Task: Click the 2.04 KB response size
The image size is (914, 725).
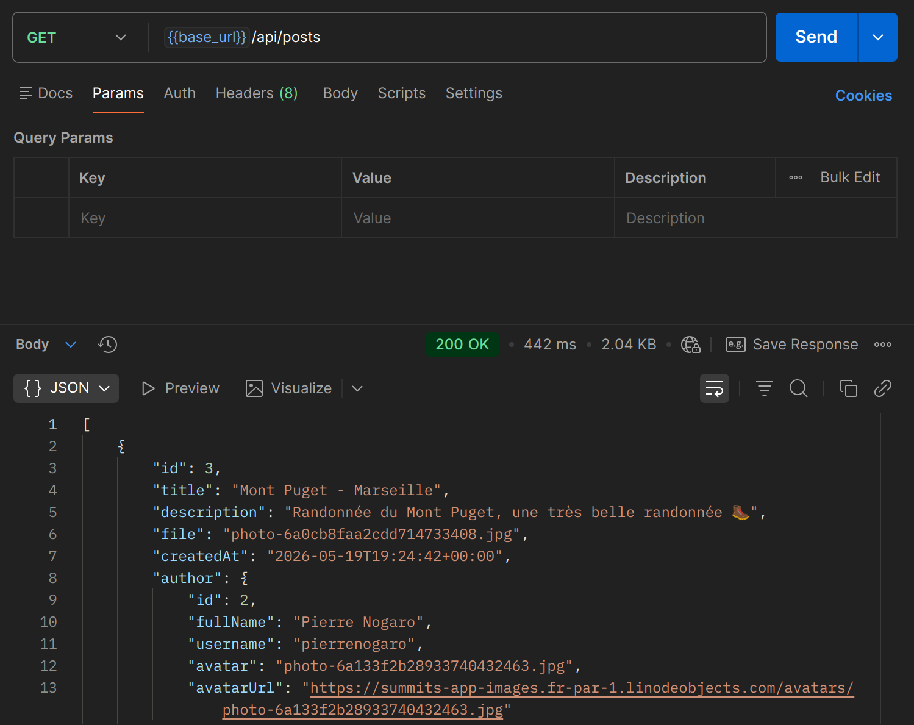Action: pyautogui.click(x=629, y=345)
